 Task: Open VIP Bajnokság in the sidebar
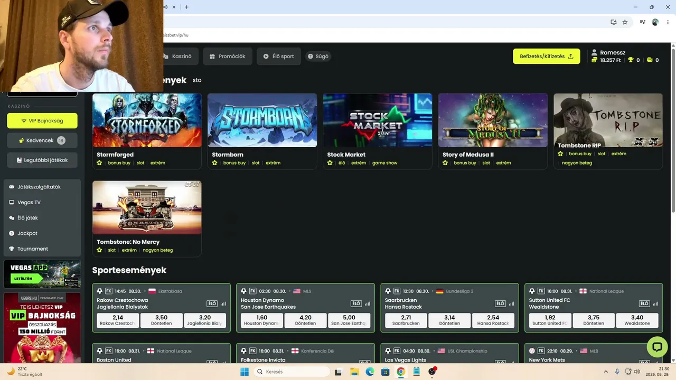tap(42, 121)
